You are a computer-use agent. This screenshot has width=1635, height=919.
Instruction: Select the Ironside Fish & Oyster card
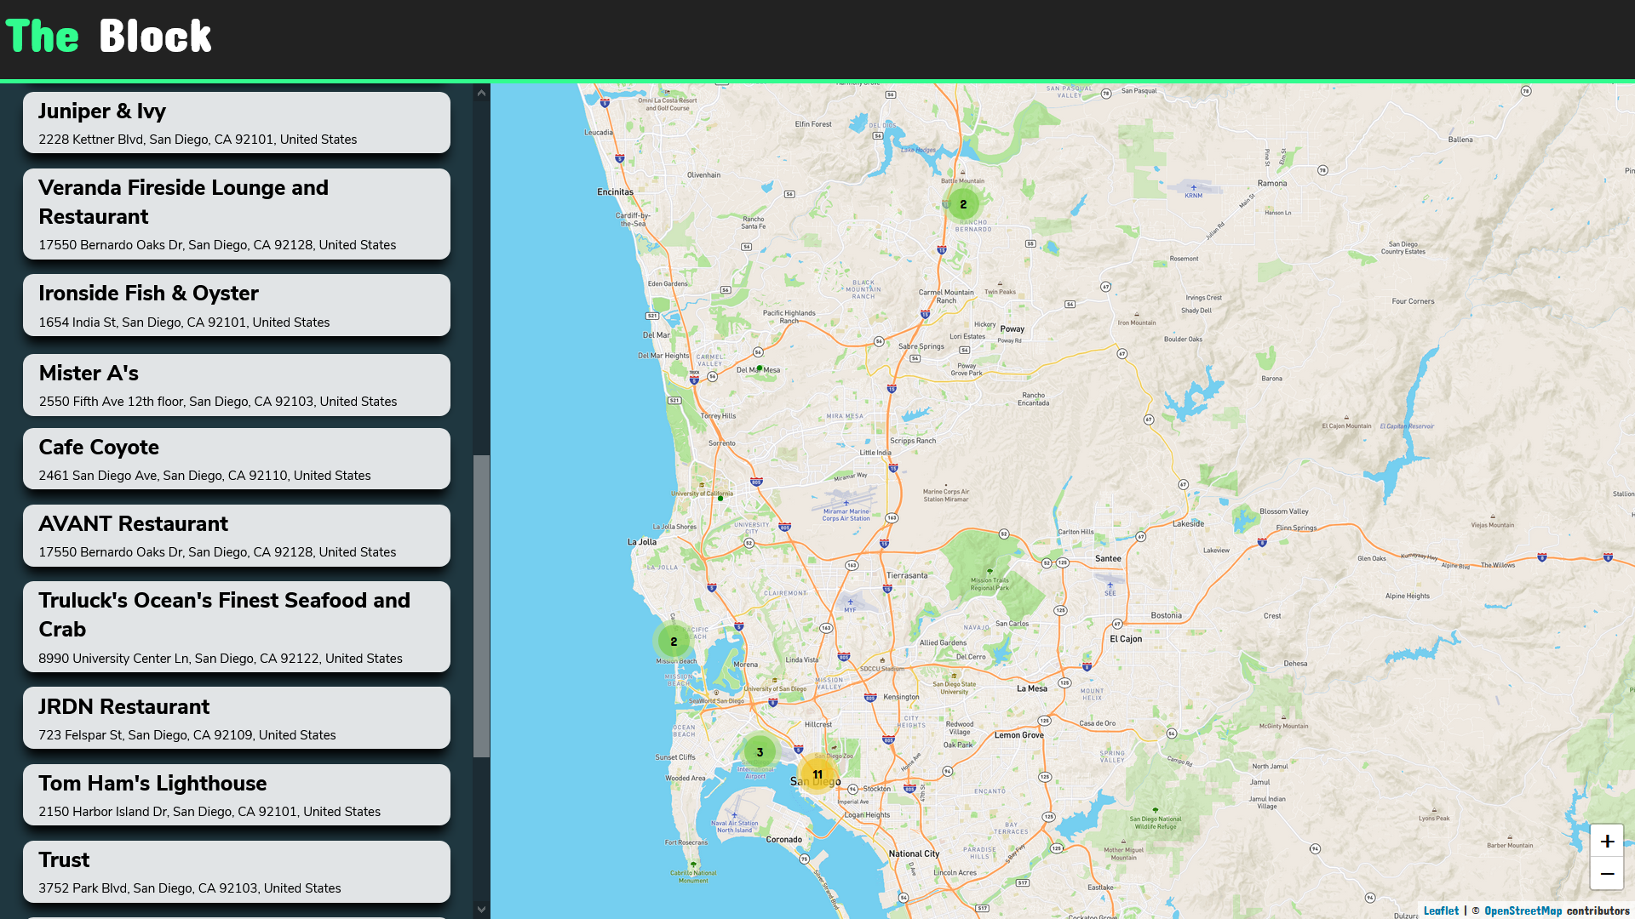pos(237,305)
